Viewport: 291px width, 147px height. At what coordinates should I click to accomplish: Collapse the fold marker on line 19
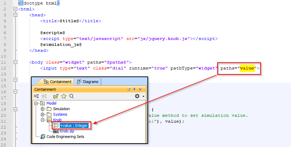[x=15, y=109]
